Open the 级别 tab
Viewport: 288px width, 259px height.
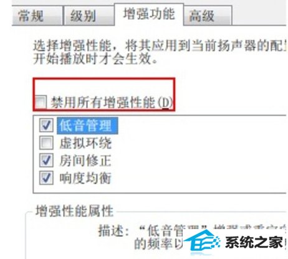point(89,16)
